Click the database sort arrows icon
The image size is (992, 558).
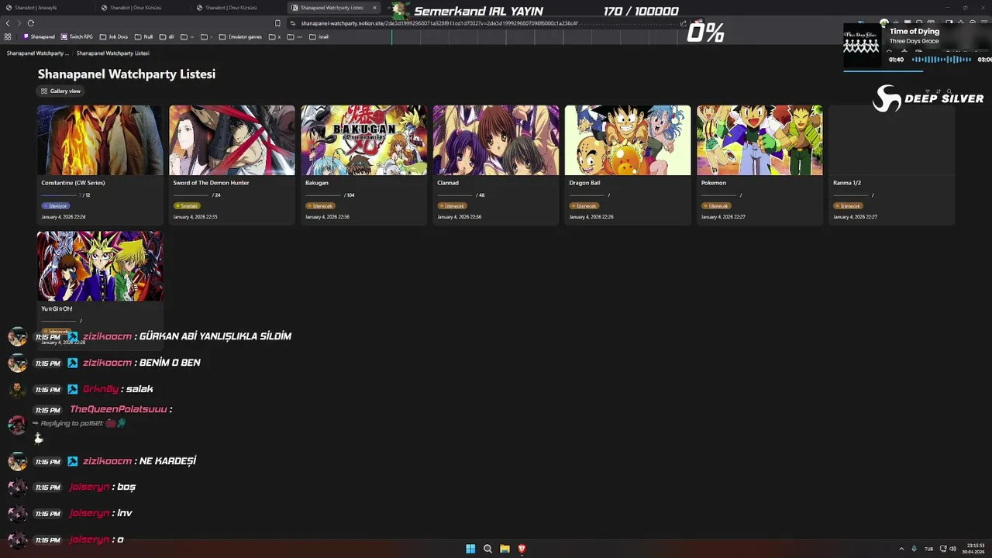(939, 91)
